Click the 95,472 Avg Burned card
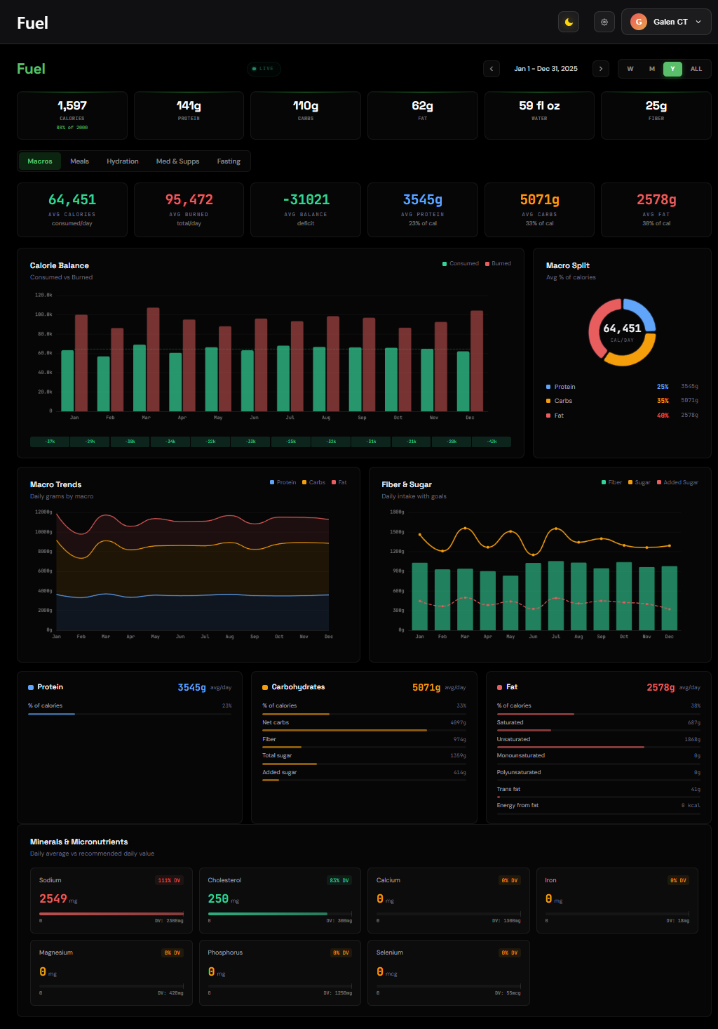The height and width of the screenshot is (1029, 718). (189, 210)
